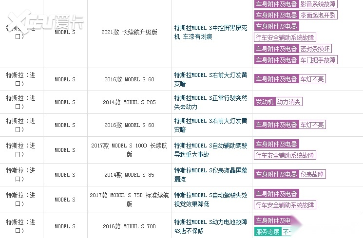Viewport: 363px width, 238px height.
Task: Open complaint link 正常行驶突然失去动力
Action: coord(210,102)
